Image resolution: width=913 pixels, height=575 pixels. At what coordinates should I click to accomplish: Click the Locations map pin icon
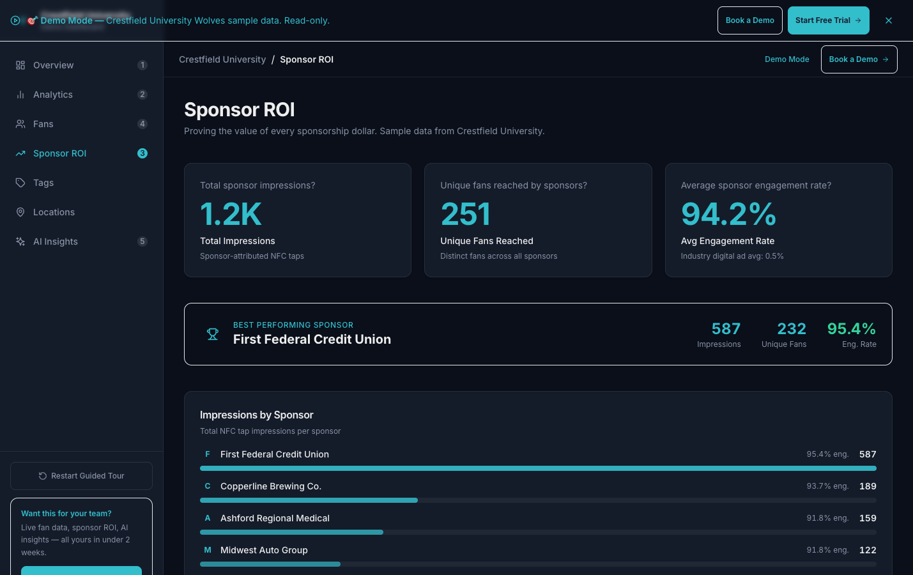pyautogui.click(x=20, y=212)
